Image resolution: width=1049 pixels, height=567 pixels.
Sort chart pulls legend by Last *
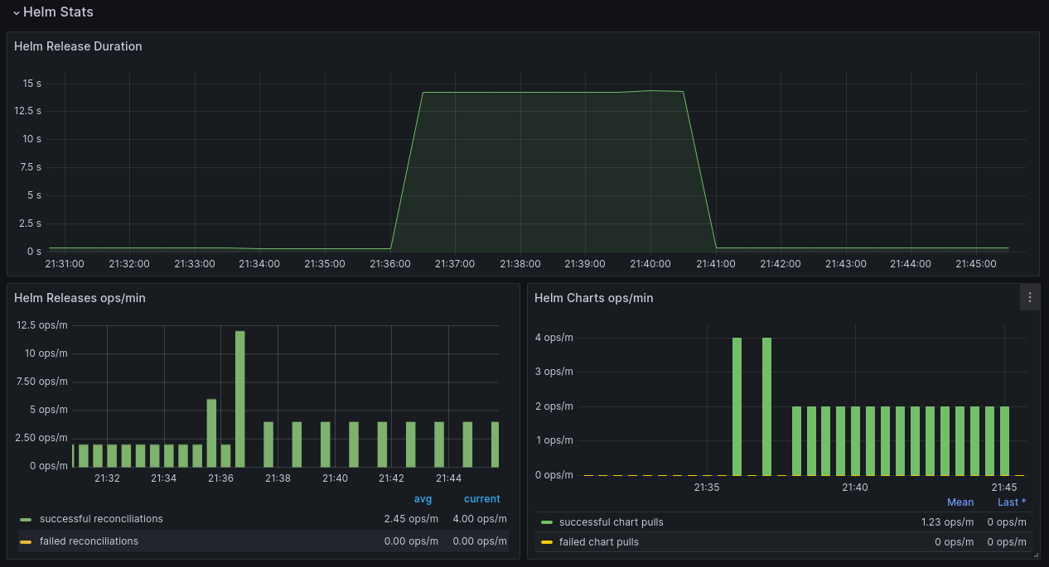[x=1011, y=502]
